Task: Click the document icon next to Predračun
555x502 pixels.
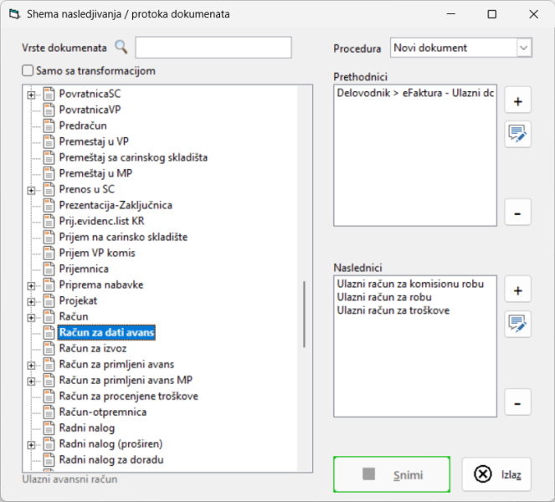Action: pyautogui.click(x=49, y=125)
